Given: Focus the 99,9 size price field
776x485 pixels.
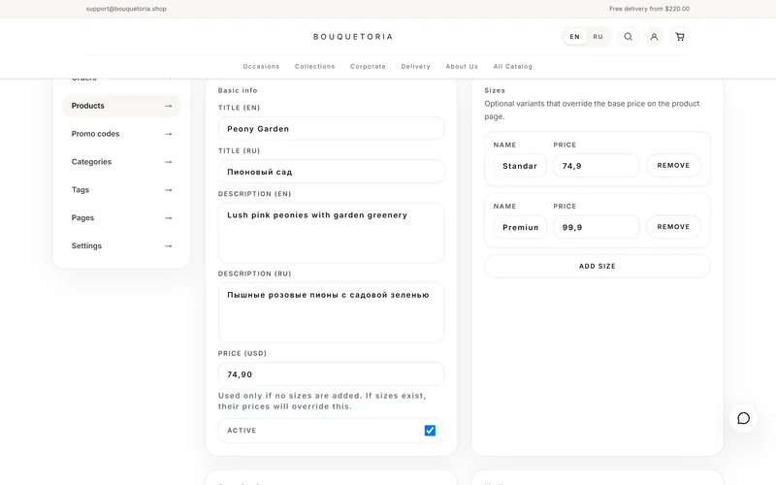Looking at the screenshot, I should [597, 227].
